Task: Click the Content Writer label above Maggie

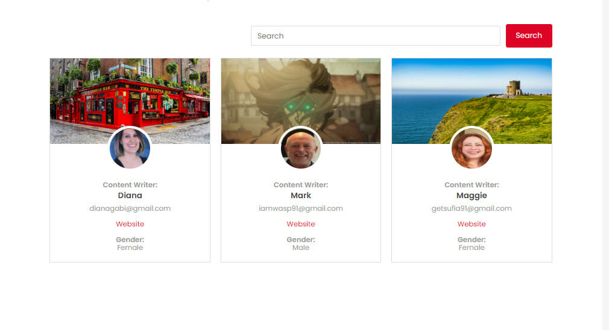Action: click(472, 185)
